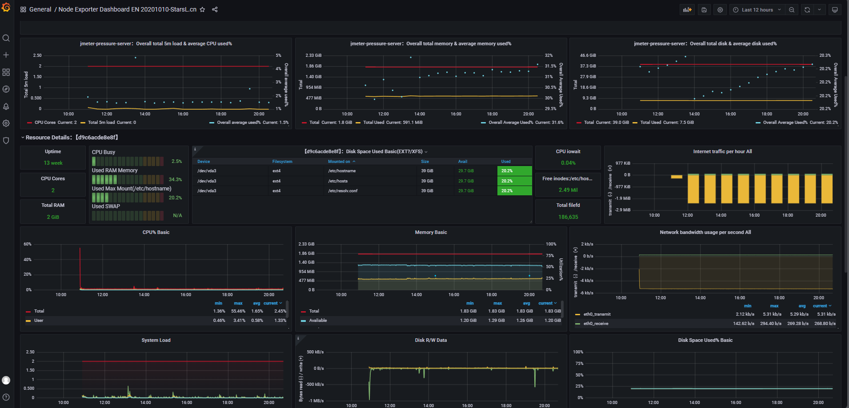Open Memory Basic panel title menu
Viewport: 849px width, 408px height.
click(431, 232)
